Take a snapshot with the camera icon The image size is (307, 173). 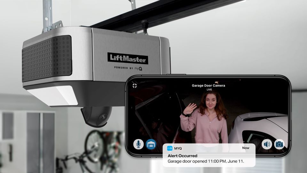(x=279, y=144)
